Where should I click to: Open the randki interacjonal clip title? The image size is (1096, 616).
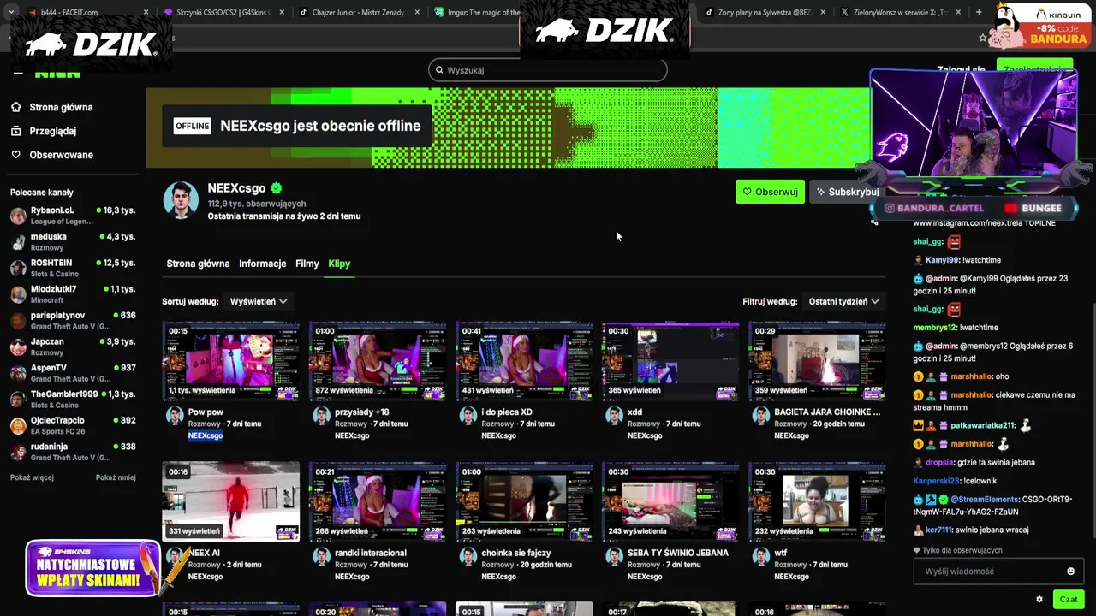click(371, 553)
